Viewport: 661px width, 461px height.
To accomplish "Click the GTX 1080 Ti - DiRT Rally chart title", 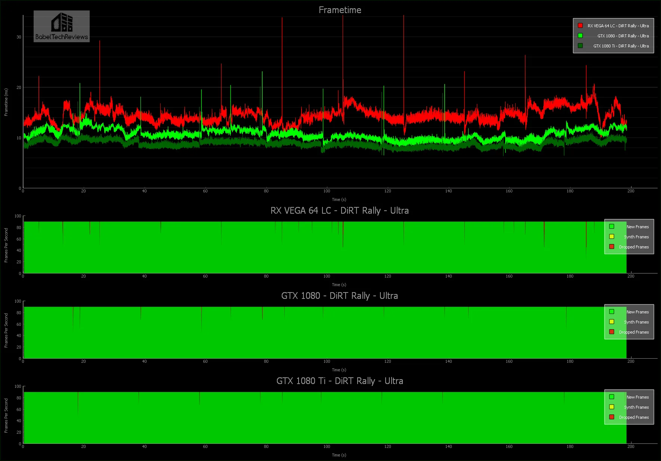I will (x=339, y=381).
